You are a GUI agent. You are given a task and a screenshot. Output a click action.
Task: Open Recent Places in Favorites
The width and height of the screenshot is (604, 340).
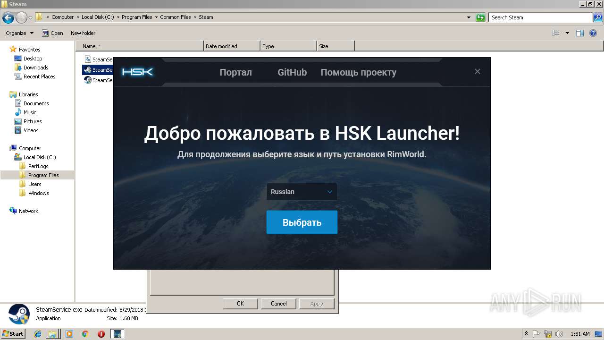click(x=39, y=76)
